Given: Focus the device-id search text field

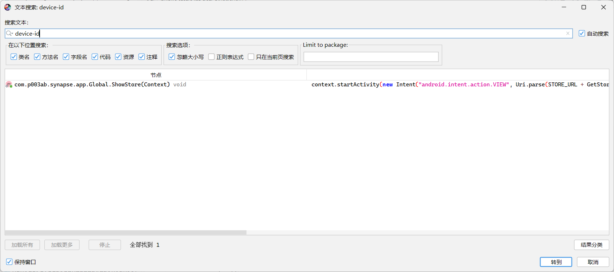Looking at the screenshot, I should 289,33.
